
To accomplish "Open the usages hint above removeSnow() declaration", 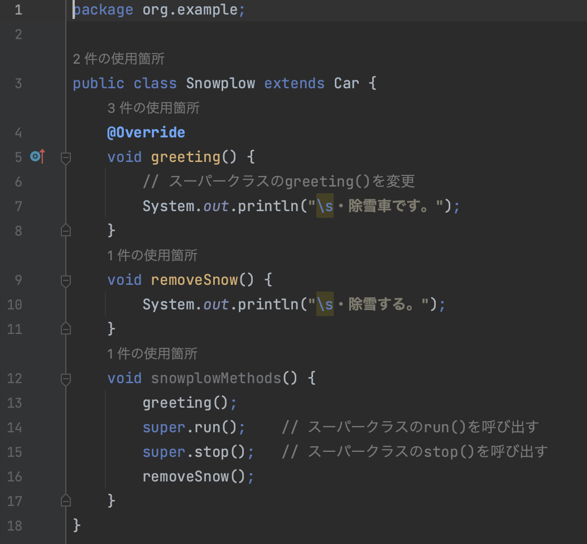I will point(152,255).
